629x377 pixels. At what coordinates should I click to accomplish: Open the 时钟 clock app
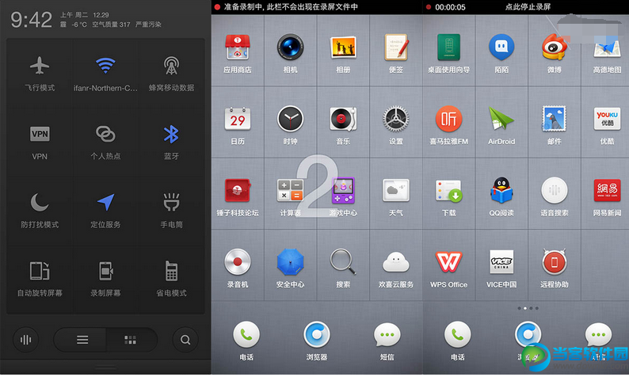pyautogui.click(x=290, y=119)
